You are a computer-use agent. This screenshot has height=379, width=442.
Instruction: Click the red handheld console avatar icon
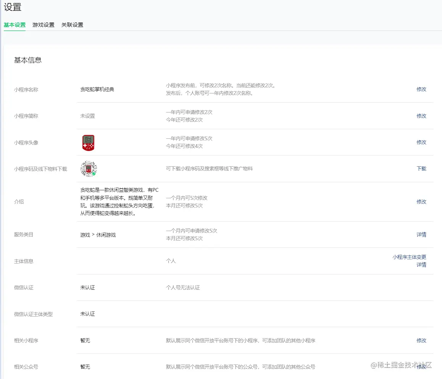(x=88, y=143)
